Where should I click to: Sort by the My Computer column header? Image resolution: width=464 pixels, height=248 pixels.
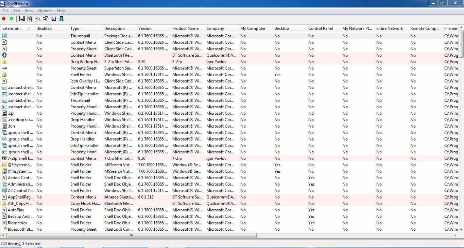tap(255, 28)
